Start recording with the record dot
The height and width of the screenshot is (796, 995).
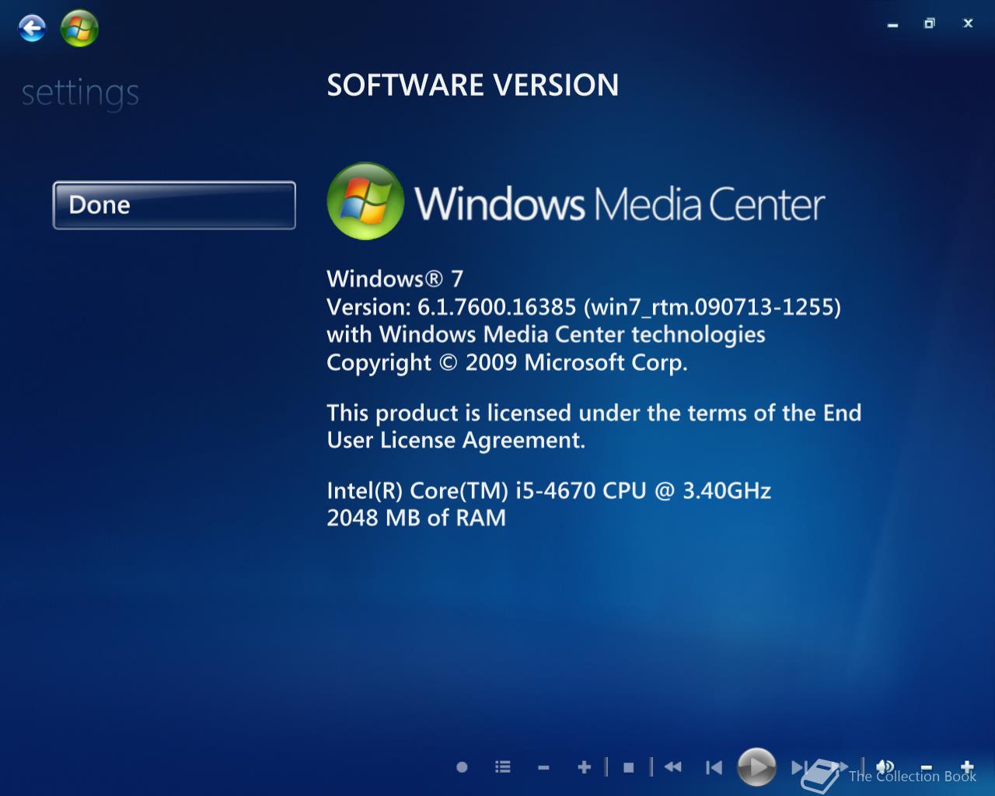(x=462, y=767)
